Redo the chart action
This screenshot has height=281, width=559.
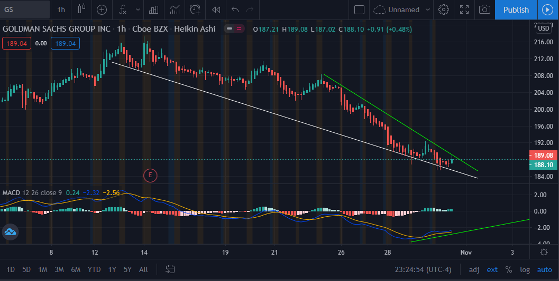pyautogui.click(x=250, y=9)
